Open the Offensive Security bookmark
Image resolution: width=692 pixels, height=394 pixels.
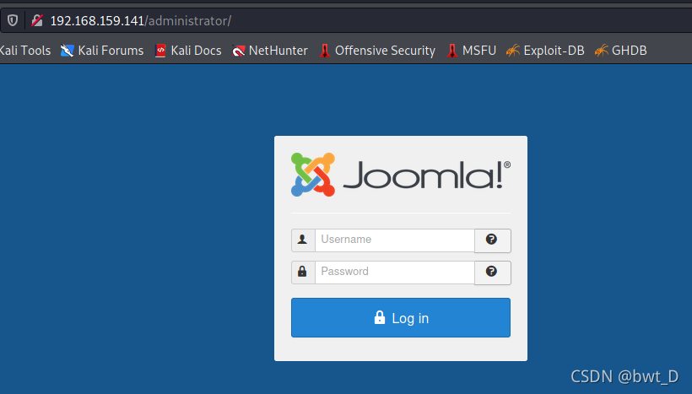(377, 51)
